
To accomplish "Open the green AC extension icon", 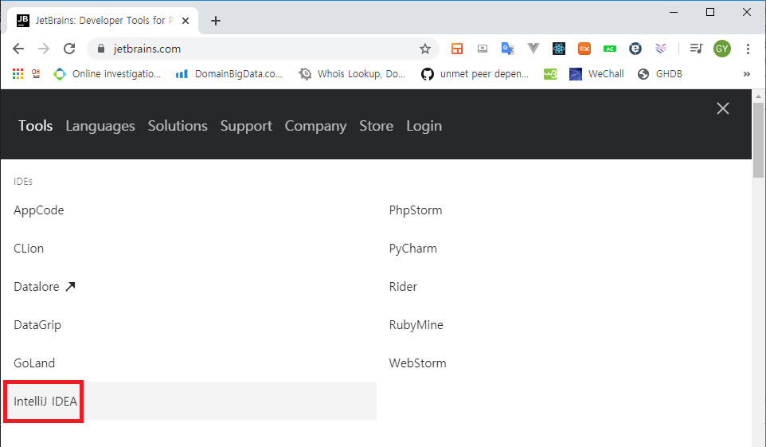I will pyautogui.click(x=610, y=49).
